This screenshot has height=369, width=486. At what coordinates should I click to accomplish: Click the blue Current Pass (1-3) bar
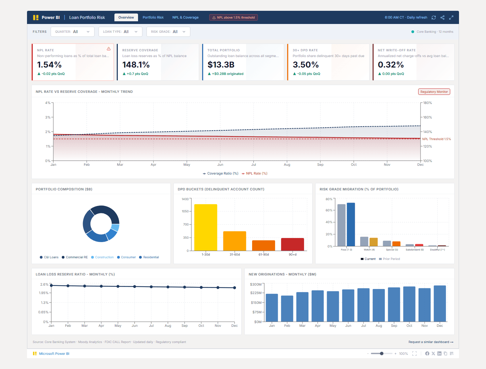pyautogui.click(x=351, y=225)
